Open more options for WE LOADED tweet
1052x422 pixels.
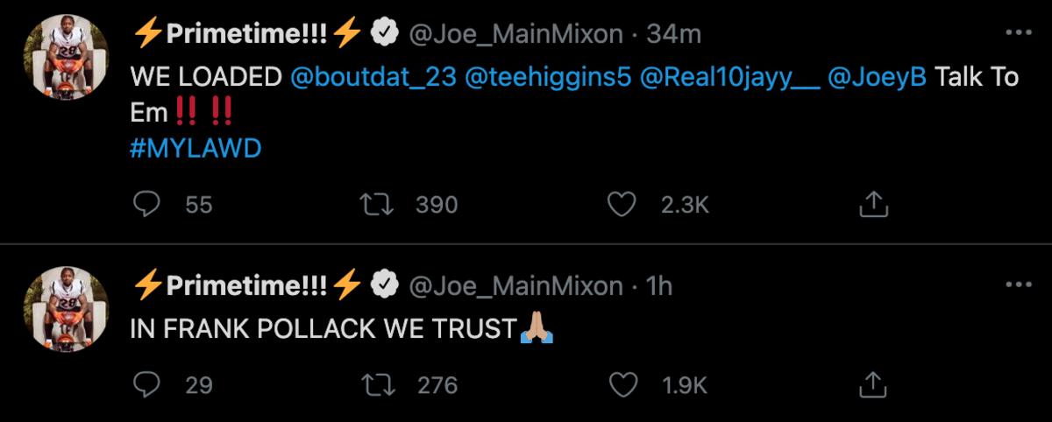[1018, 33]
